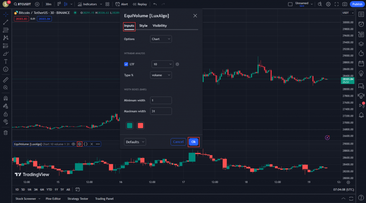Close the EquiVolume dialog with X

pos(195,16)
